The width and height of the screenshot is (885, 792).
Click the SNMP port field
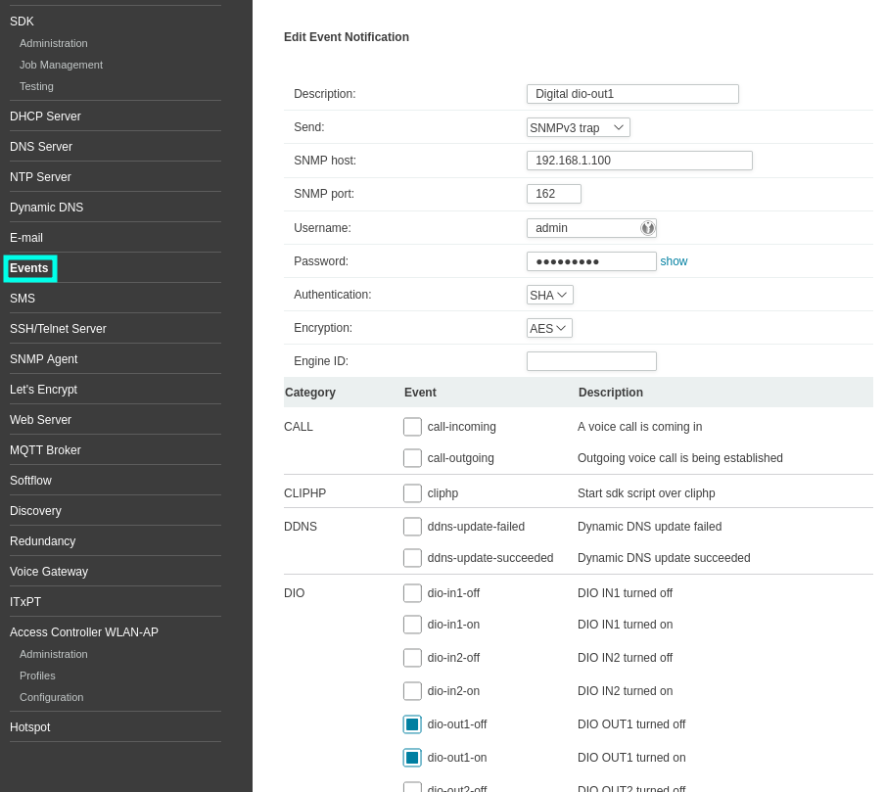pos(554,194)
